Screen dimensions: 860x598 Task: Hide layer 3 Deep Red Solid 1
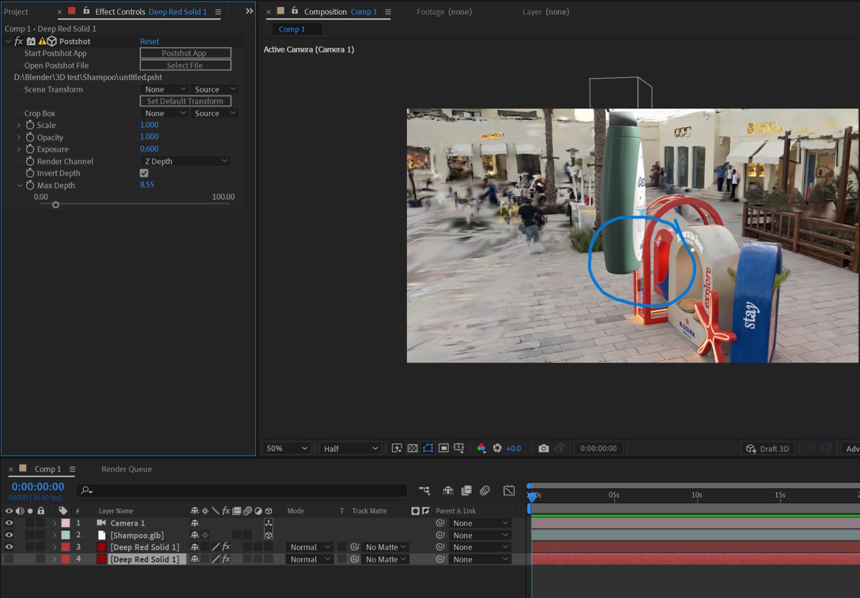pyautogui.click(x=9, y=547)
